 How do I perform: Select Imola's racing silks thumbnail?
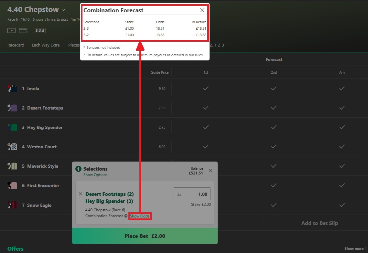point(12,88)
